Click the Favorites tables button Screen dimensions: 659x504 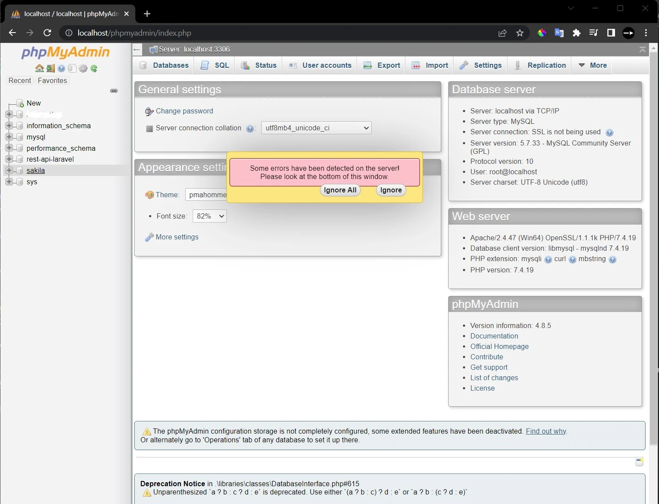[52, 80]
